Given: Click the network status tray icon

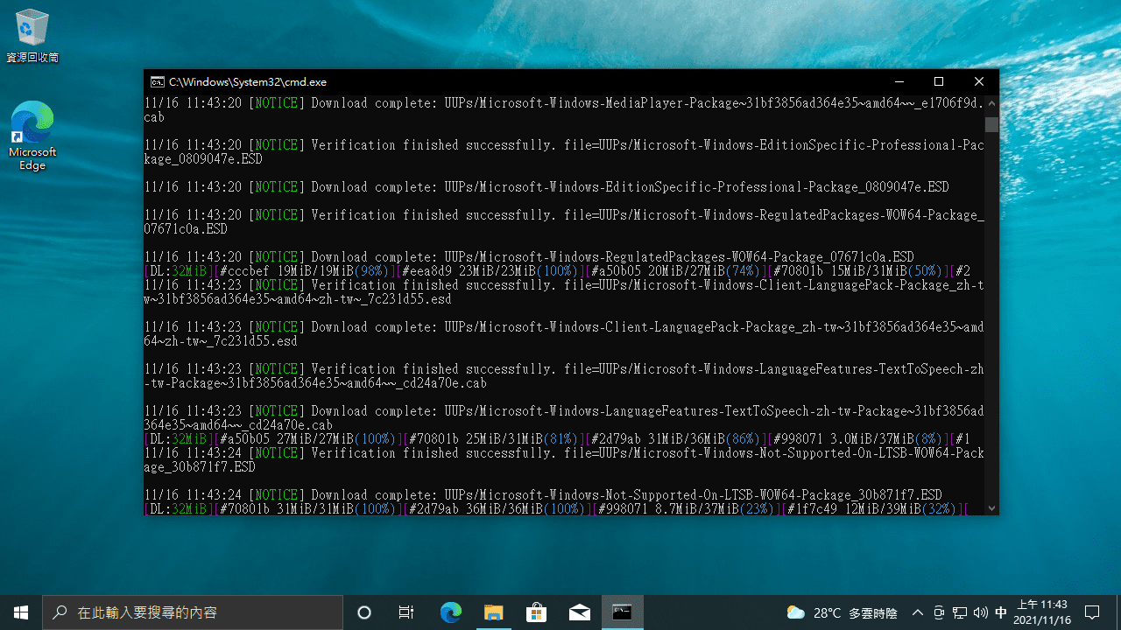Looking at the screenshot, I should 960,612.
